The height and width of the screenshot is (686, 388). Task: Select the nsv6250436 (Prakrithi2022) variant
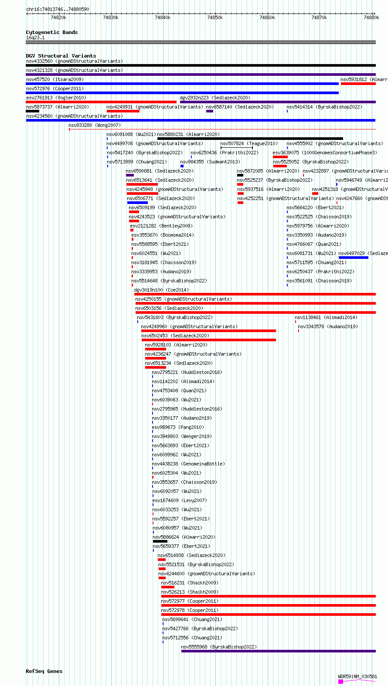(x=191, y=157)
